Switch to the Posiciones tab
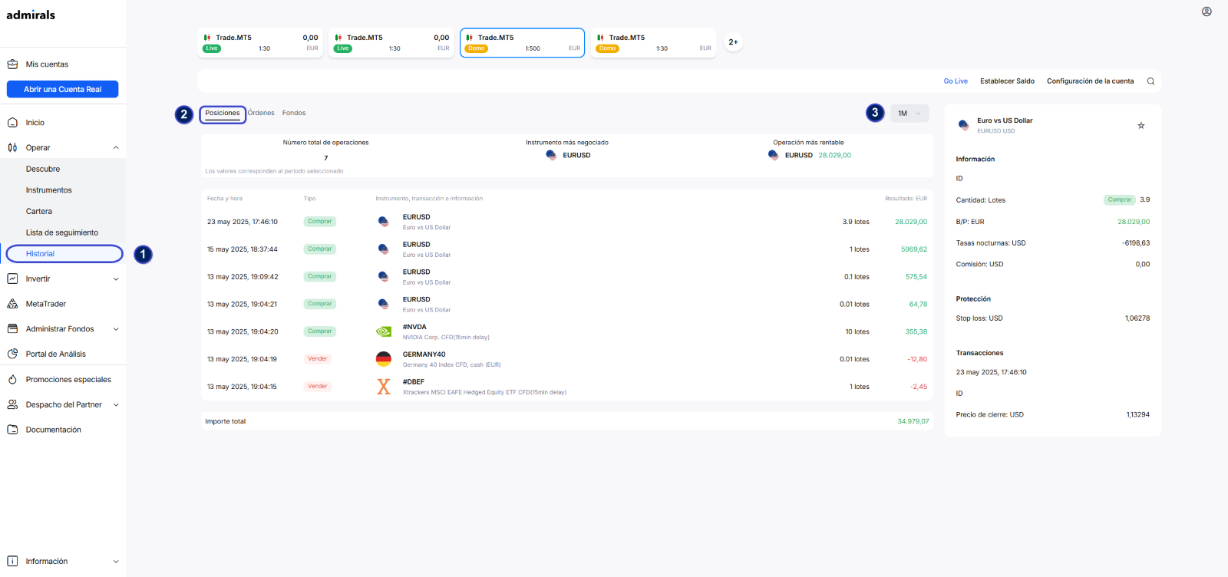 click(x=223, y=114)
